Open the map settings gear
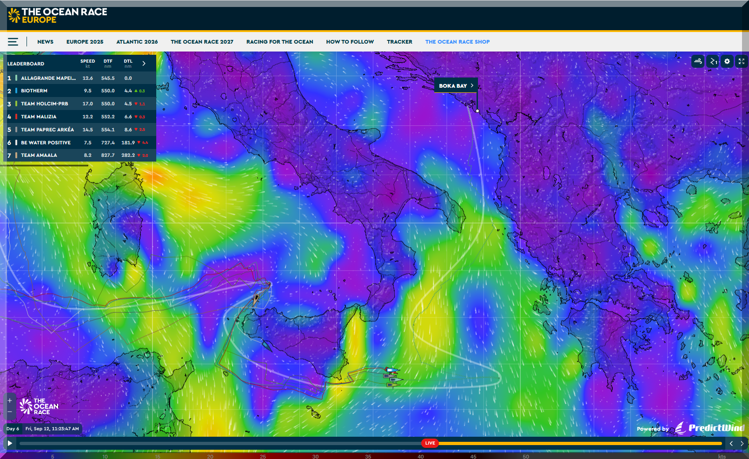 tap(727, 61)
